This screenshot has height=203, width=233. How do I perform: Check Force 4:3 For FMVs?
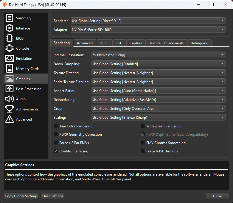[56, 143]
